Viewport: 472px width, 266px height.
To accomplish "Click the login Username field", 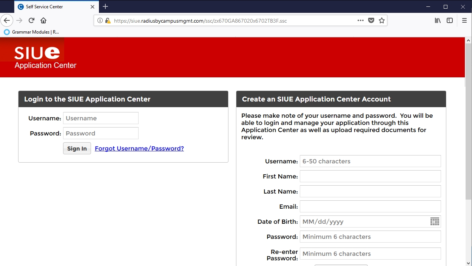I will pos(100,118).
